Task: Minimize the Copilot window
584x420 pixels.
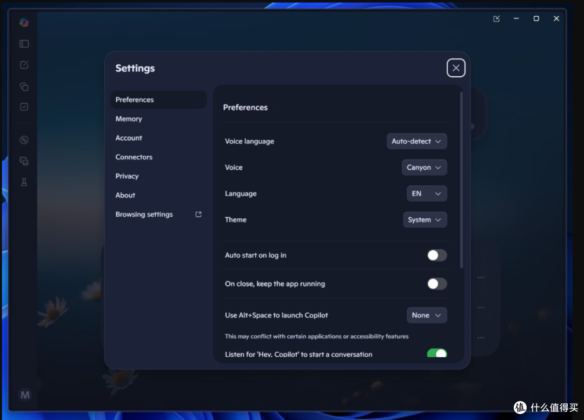Action: tap(516, 18)
